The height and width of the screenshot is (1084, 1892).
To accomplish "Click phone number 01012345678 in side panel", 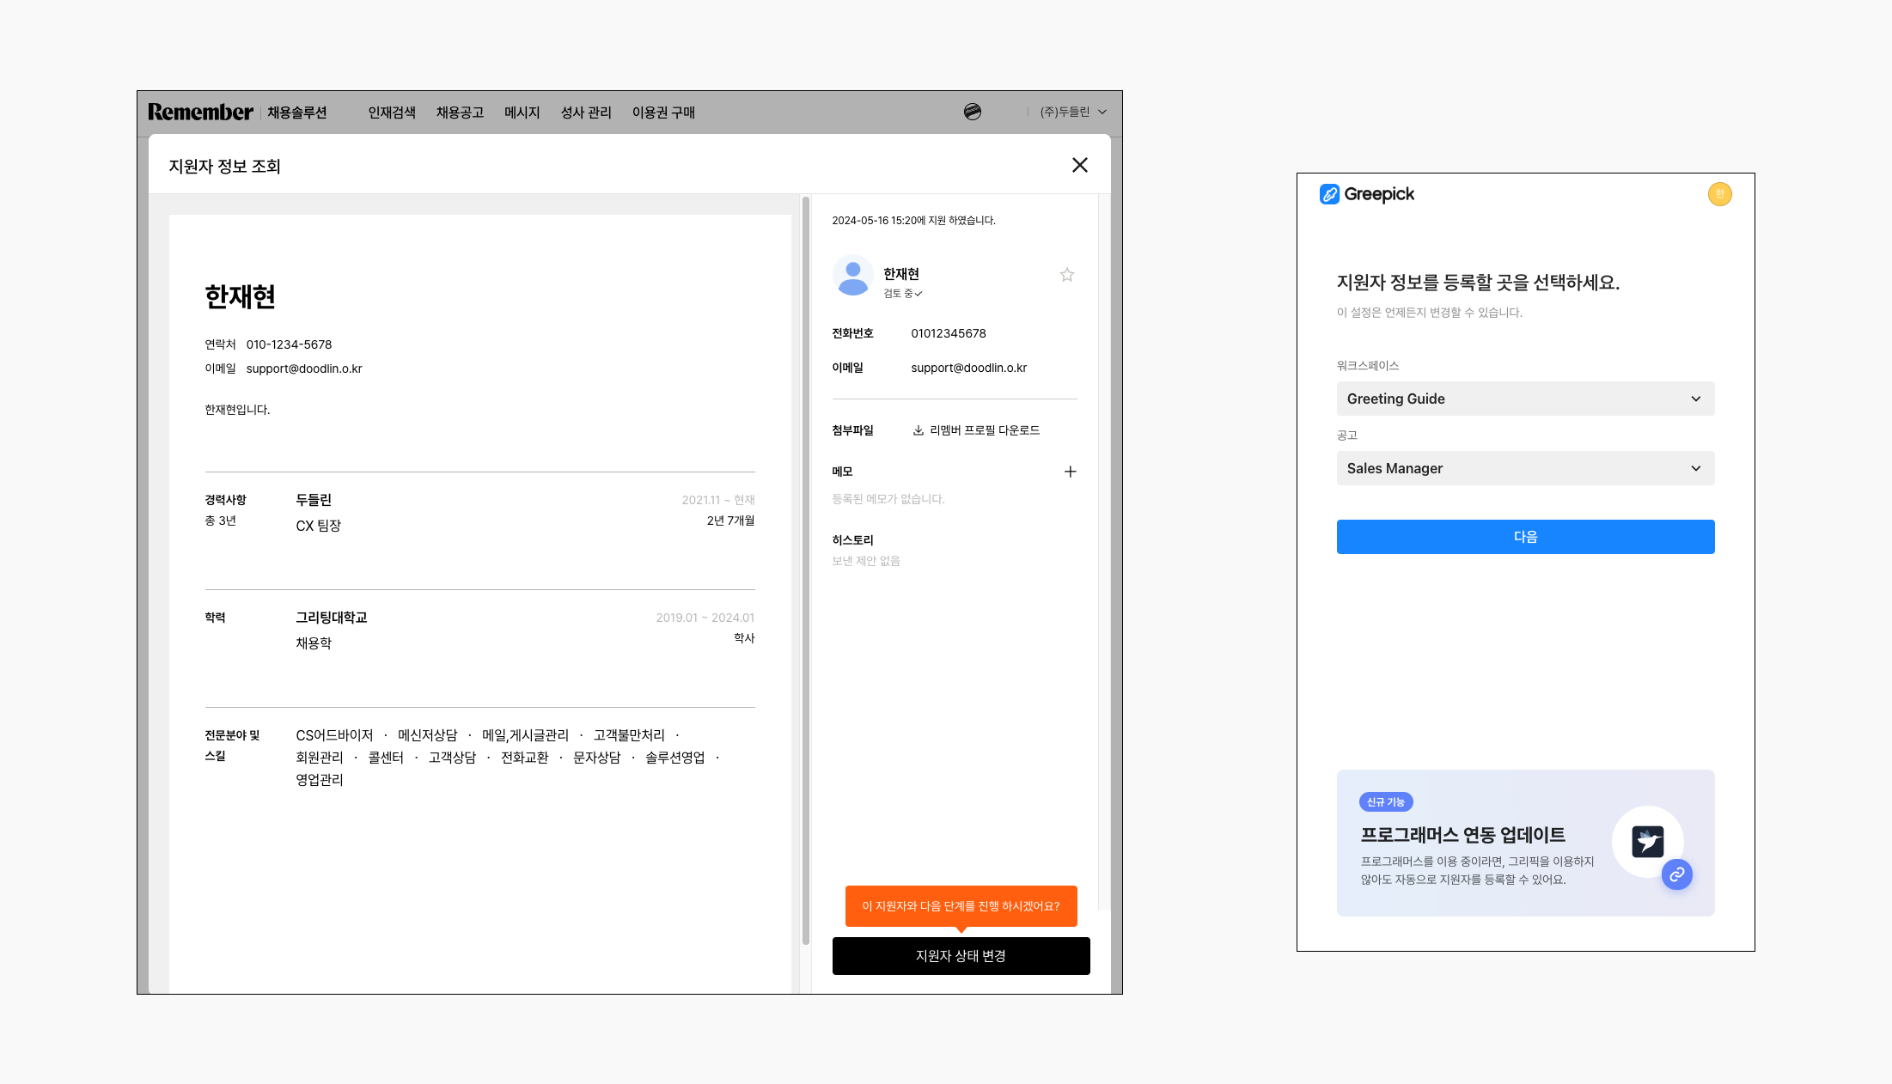I will click(x=949, y=333).
